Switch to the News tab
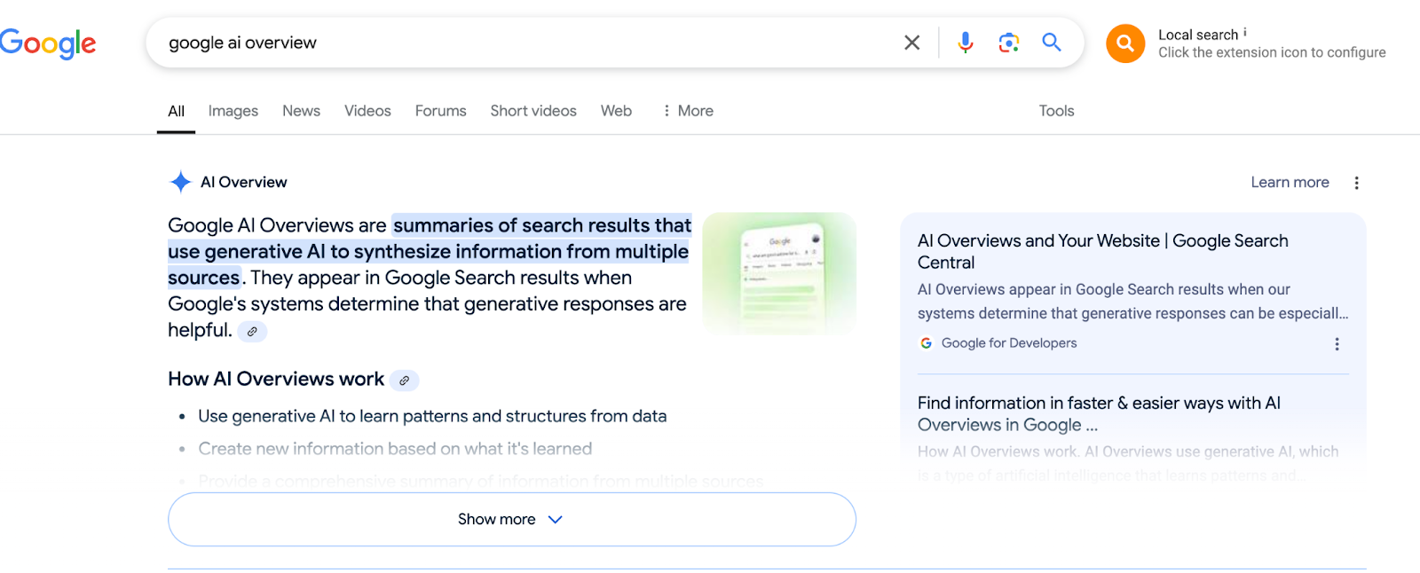The width and height of the screenshot is (1420, 573). 301,111
